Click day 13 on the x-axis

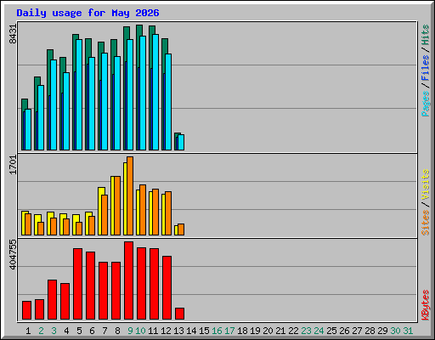[178, 331]
